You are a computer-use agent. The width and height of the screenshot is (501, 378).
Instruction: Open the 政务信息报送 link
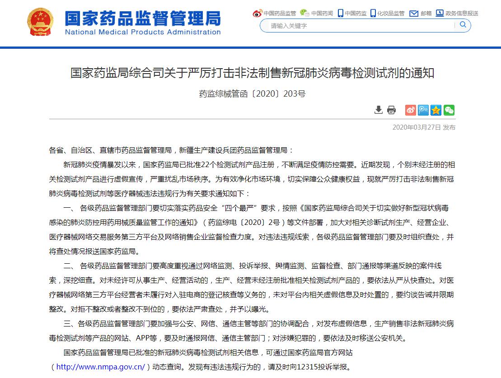462,14
